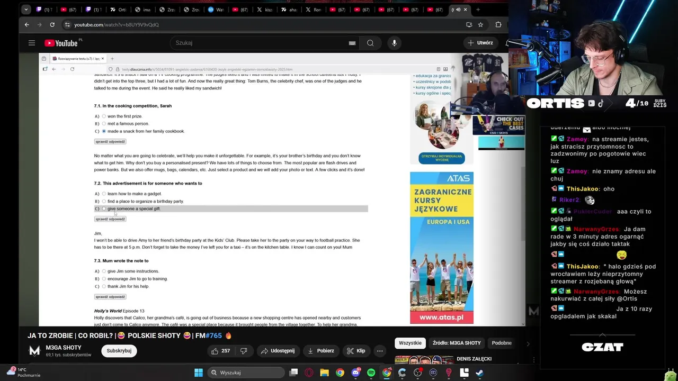Switch to the 'aha' browser tab

click(289, 10)
